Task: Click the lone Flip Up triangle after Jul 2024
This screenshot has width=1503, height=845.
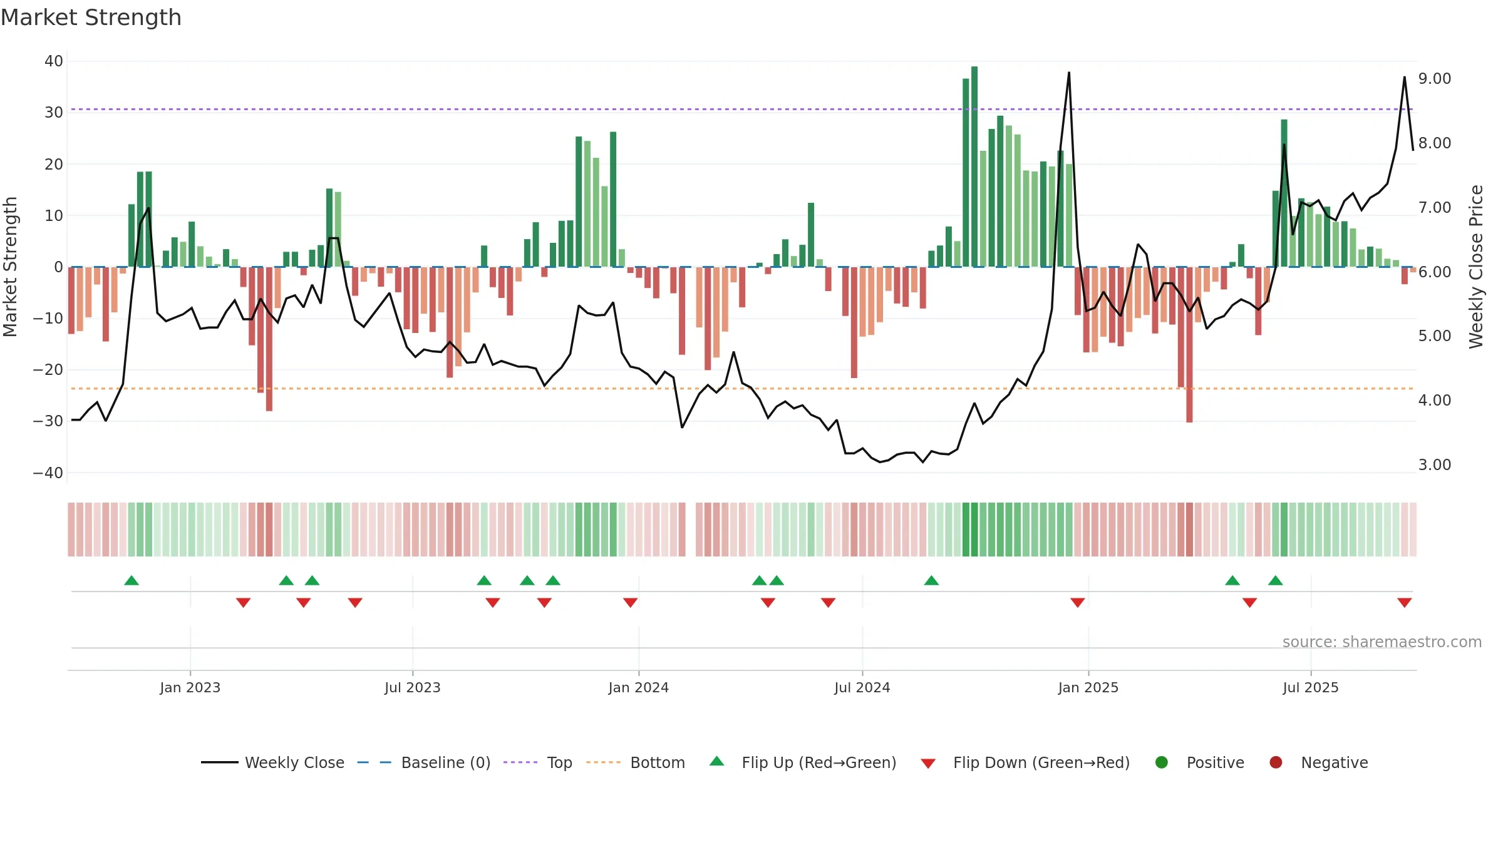Action: [931, 580]
